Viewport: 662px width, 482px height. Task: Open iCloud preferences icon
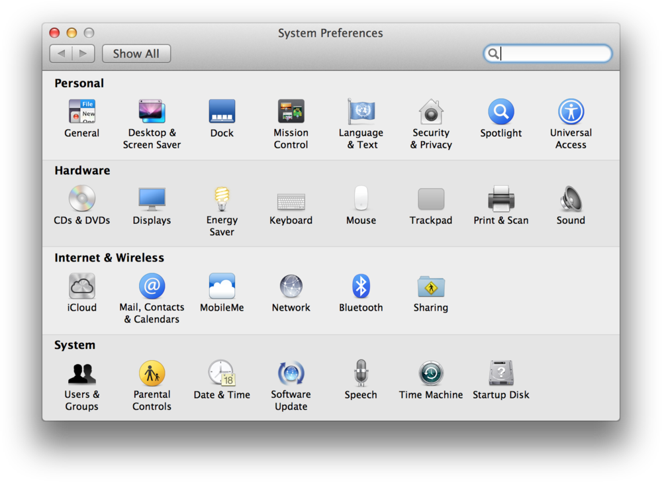click(82, 286)
